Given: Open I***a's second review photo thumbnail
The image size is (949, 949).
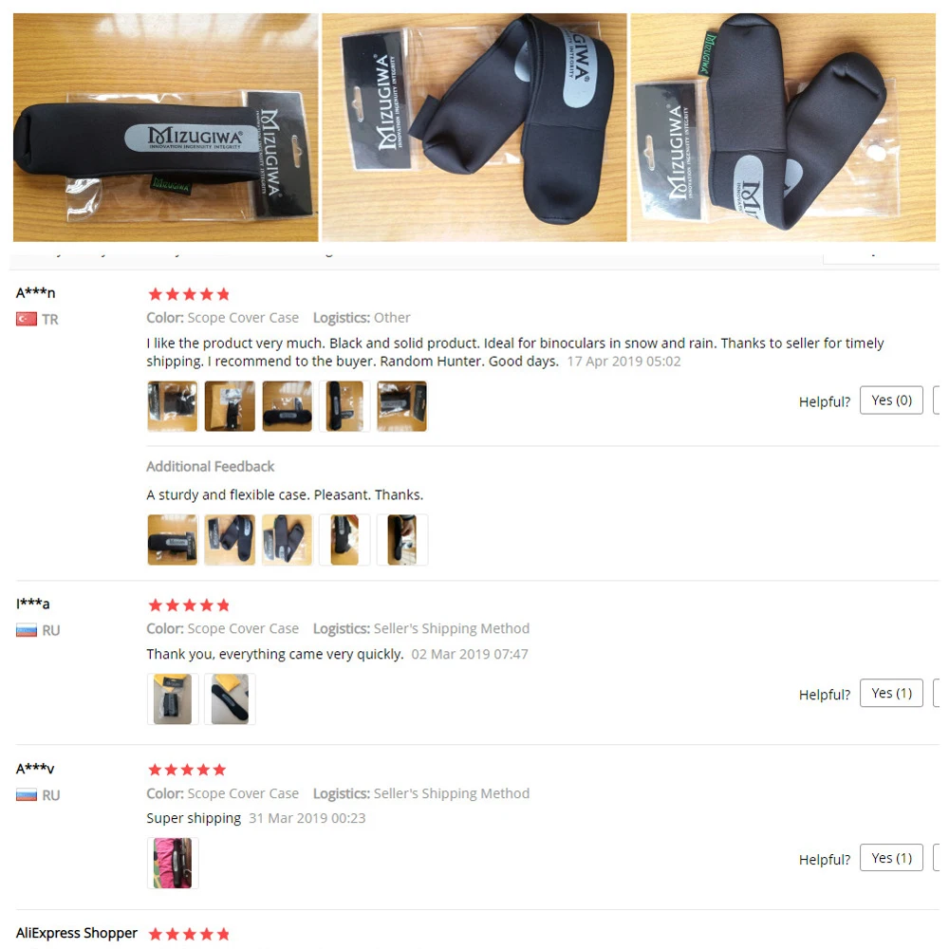Looking at the screenshot, I should coord(230,699).
